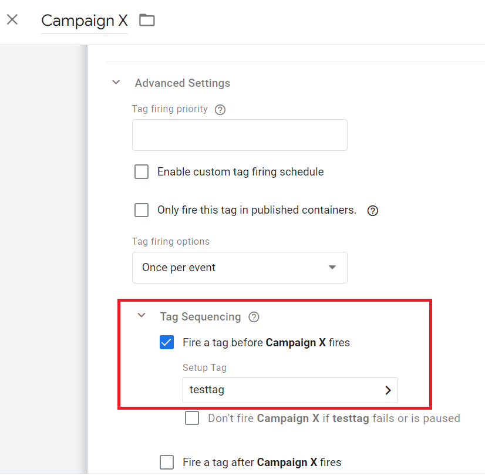Open help for Tag Sequencing
The width and height of the screenshot is (485, 476).
tap(254, 317)
